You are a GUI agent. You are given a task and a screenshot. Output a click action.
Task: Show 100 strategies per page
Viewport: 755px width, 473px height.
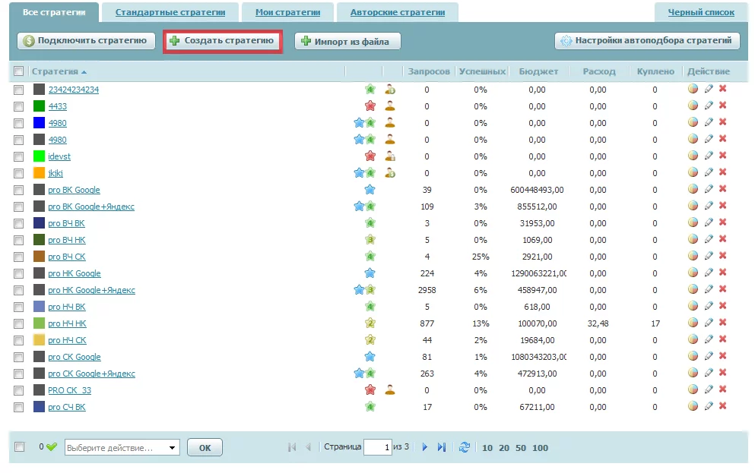tap(541, 447)
